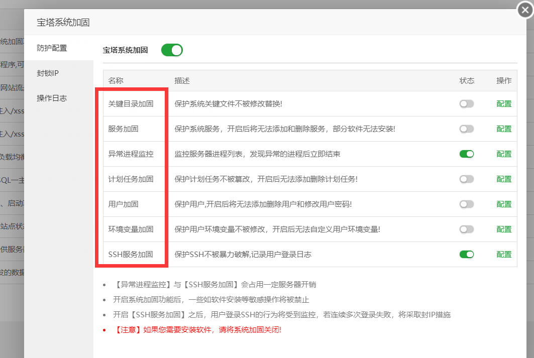Switch to the 封锁IP tab
534x358 pixels.
tap(59, 73)
